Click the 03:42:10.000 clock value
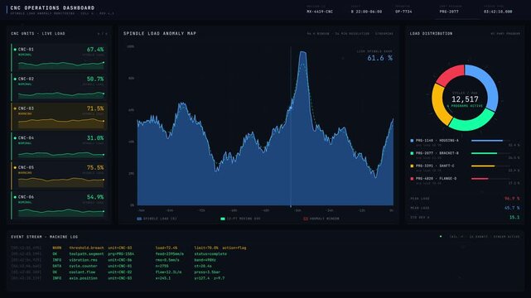Screen dimensions: 531x298 tap(498, 12)
